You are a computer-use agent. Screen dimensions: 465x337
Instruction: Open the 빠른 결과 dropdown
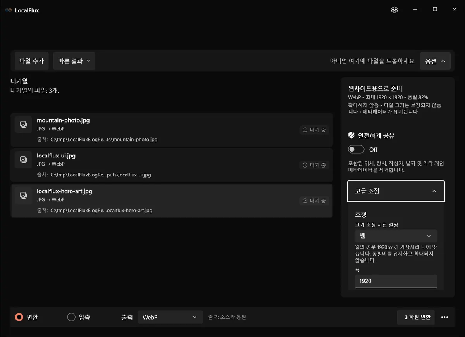click(x=74, y=61)
